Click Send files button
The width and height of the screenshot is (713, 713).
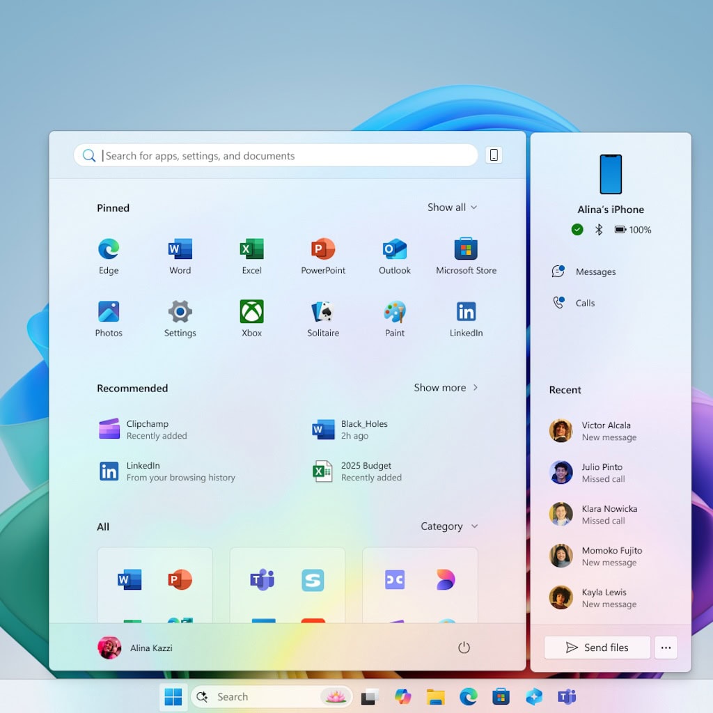597,648
